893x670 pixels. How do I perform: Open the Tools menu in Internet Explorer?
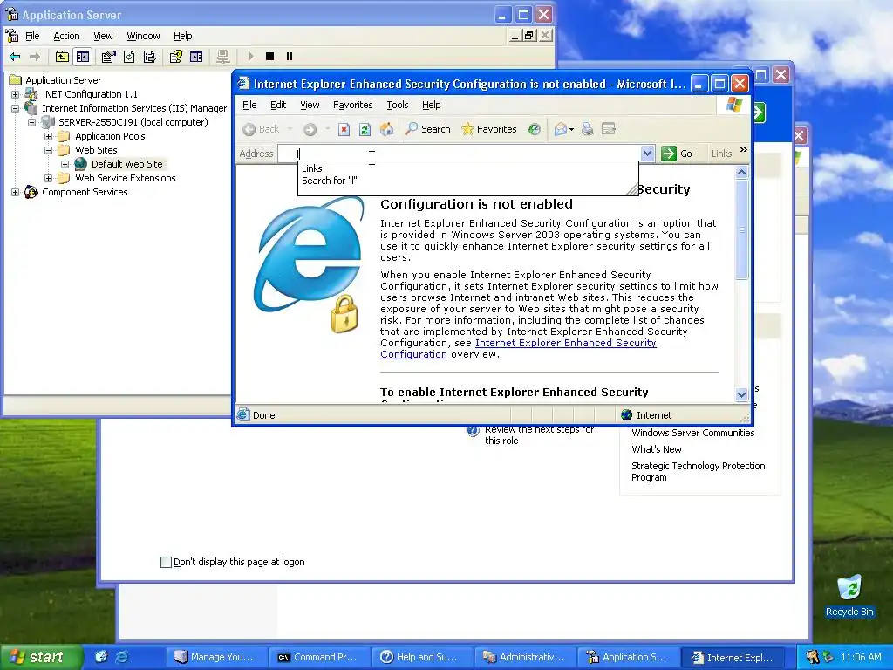tap(398, 105)
